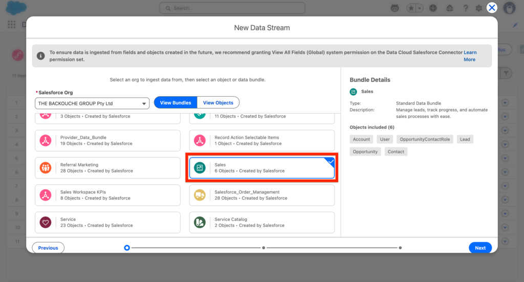Open the Setup gear icon
Viewport: 524px width, 282px height.
click(479, 8)
